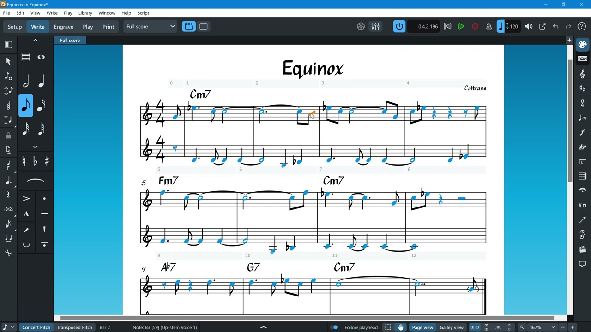Open the Write menu

[x=52, y=13]
